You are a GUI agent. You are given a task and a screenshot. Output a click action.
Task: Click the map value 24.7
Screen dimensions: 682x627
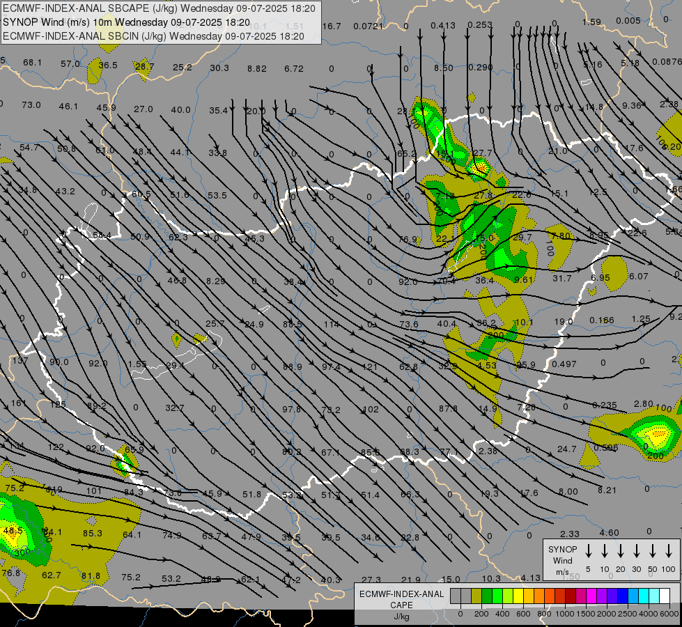(567, 449)
